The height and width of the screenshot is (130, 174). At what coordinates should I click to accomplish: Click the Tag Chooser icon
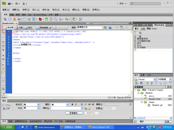pos(81,19)
